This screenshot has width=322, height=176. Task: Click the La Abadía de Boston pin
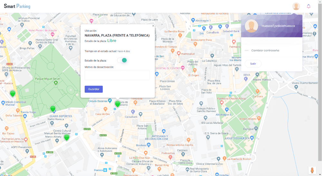(224, 158)
